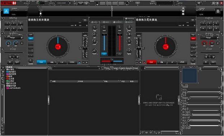Select the LiveFeedback folder in browser tree
The height and width of the screenshot is (136, 224).
point(13,88)
